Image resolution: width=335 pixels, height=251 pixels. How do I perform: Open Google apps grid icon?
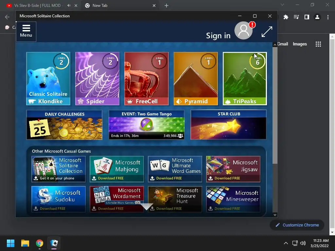tap(318, 44)
